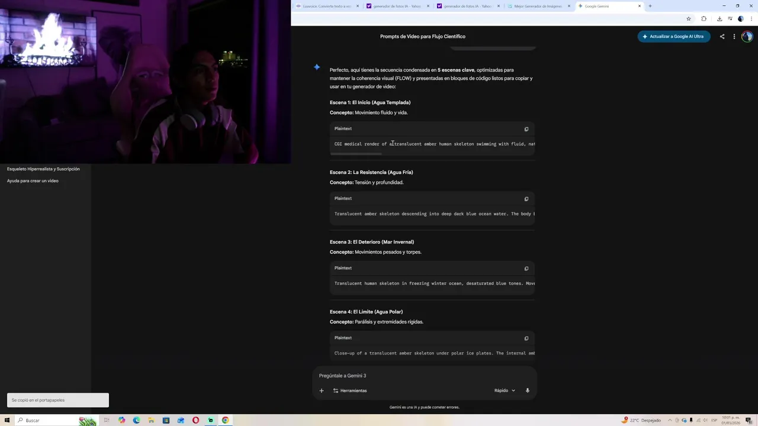This screenshot has height=426, width=758.
Task: Open Opera browser from the taskbar
Action: (x=195, y=420)
